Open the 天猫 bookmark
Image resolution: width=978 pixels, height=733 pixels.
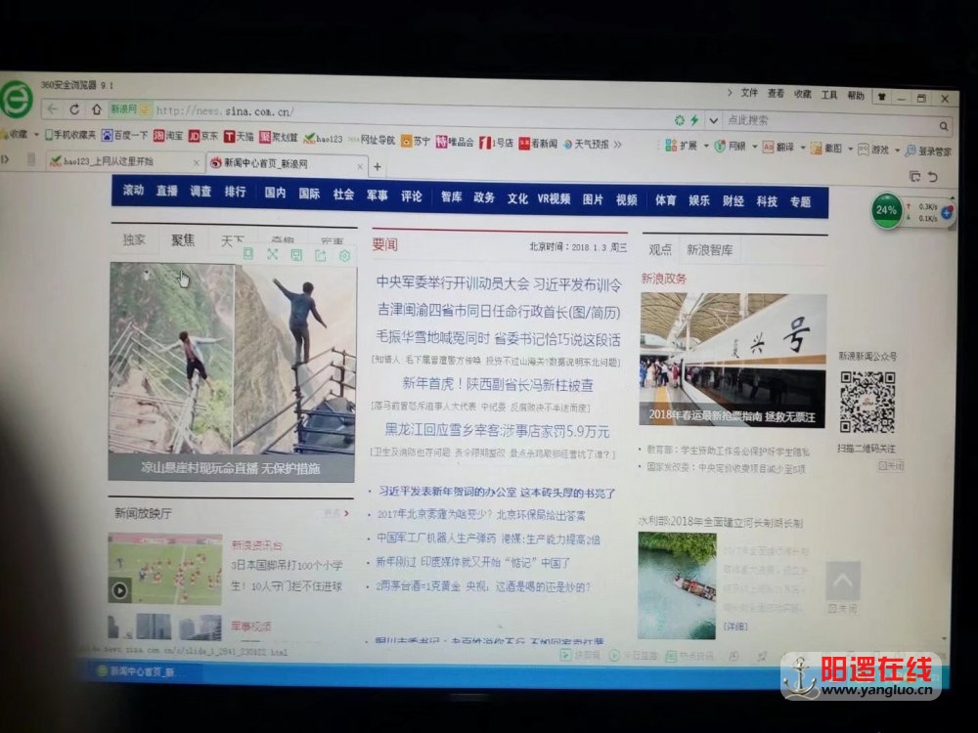coord(239,137)
